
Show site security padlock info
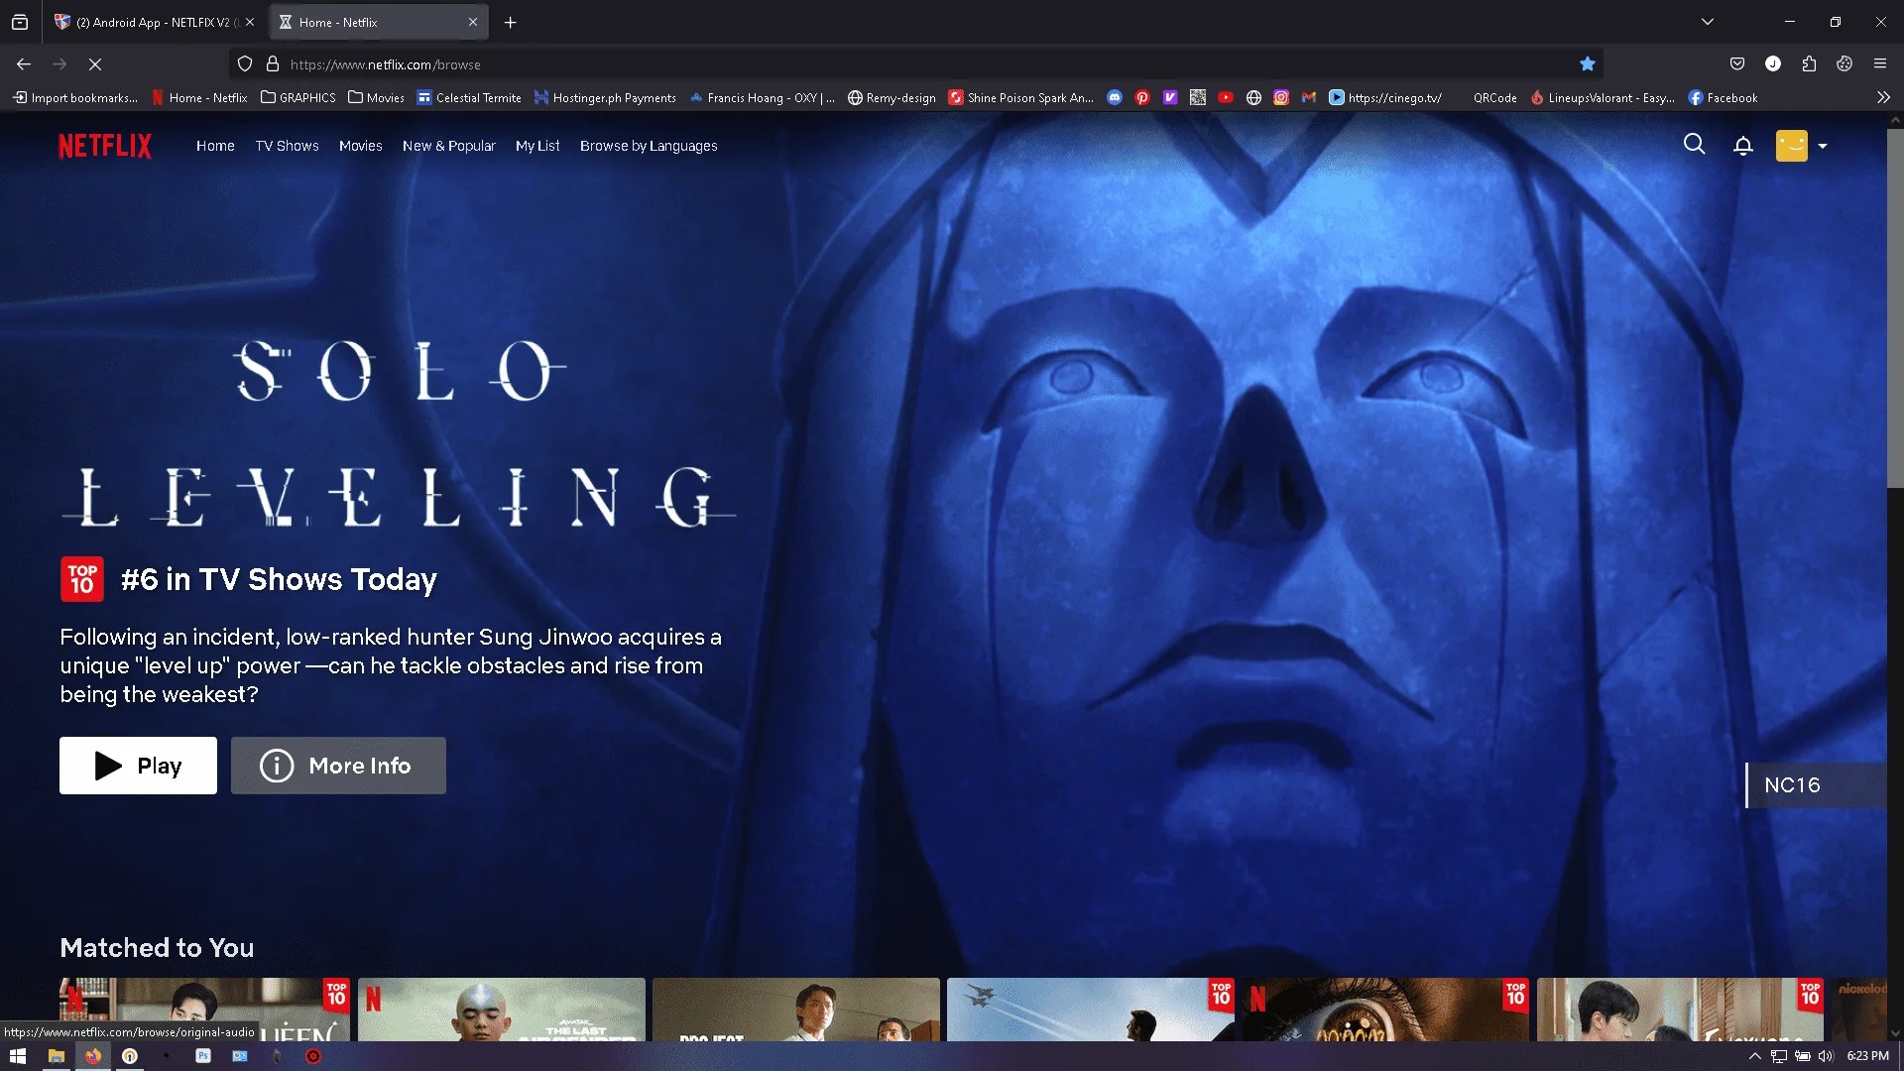pyautogui.click(x=273, y=64)
